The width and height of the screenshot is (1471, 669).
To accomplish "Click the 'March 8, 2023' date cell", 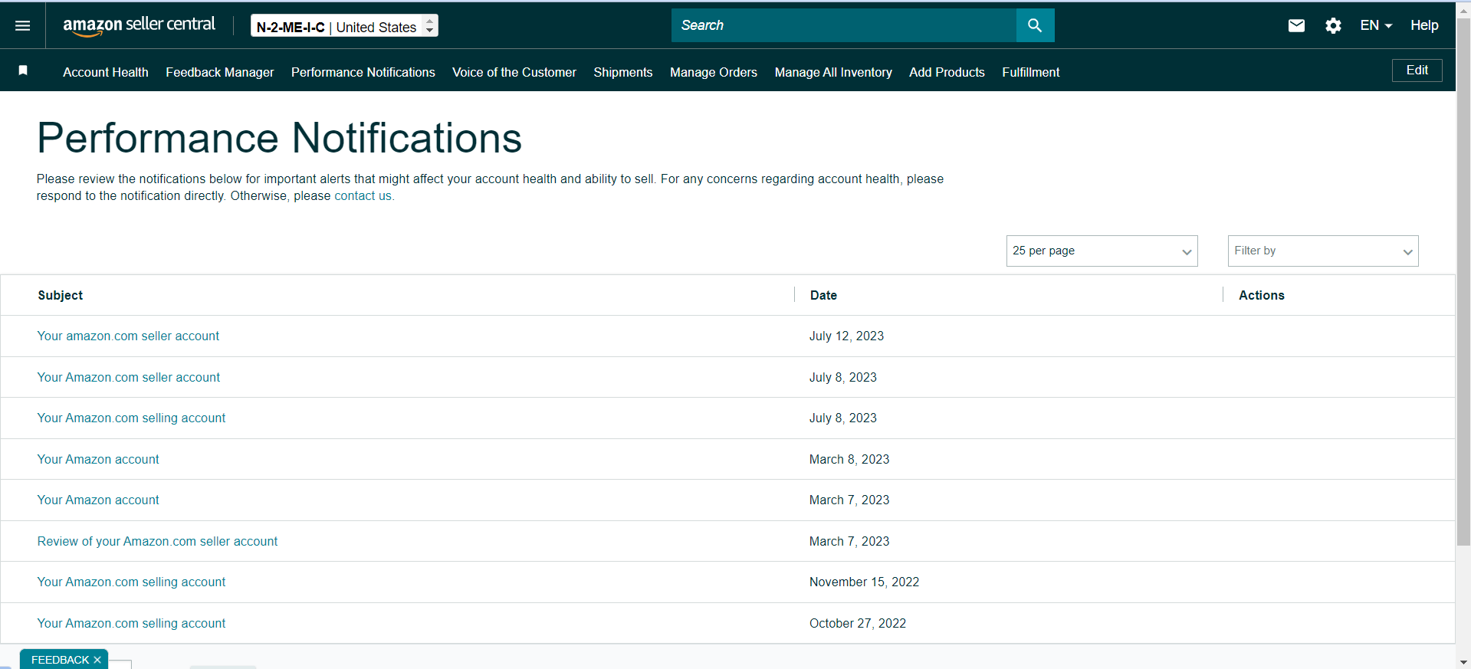I will 849,459.
